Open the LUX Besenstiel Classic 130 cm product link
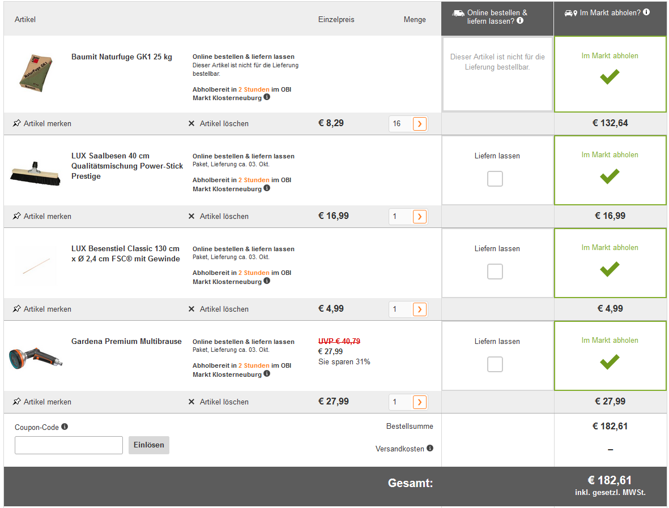The height and width of the screenshot is (508, 669). (x=125, y=253)
